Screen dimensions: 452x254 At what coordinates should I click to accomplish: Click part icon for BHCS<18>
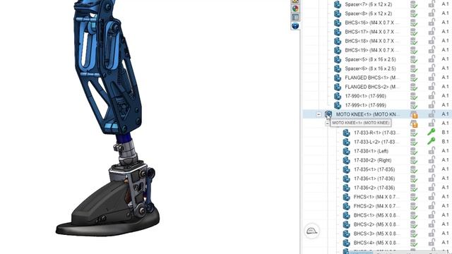[x=338, y=41]
